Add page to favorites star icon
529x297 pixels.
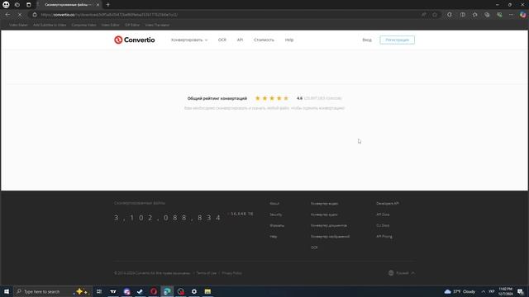pyautogui.click(x=435, y=15)
